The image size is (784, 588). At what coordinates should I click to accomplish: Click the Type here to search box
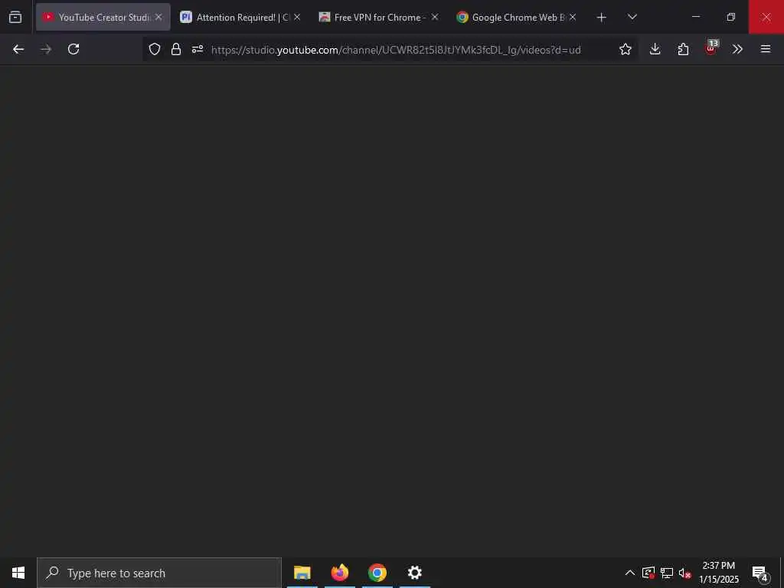point(159,573)
